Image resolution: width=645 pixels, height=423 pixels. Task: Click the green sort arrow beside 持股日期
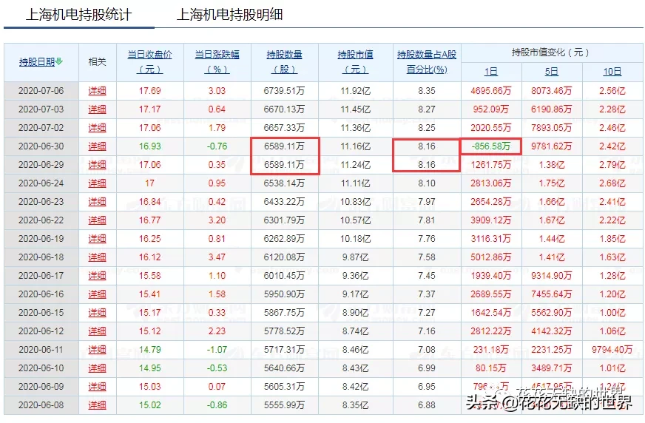coord(59,61)
